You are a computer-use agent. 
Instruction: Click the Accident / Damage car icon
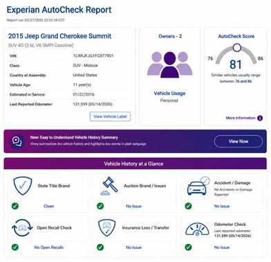click(x=198, y=186)
